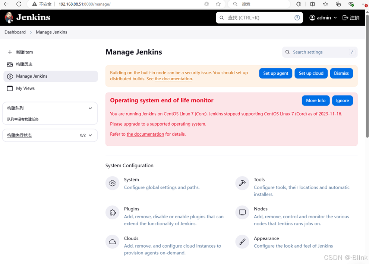Viewport: 369px width, 264px height.
Task: Open Nodes via the computer icon
Action: (x=242, y=212)
